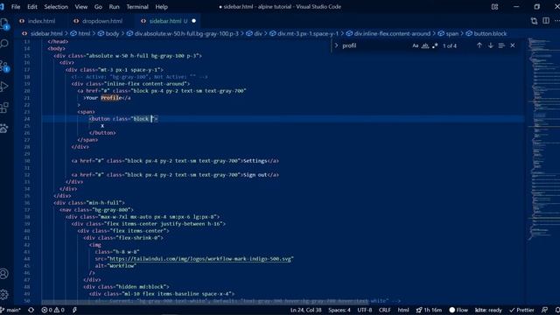Click div.inline-flex.content-around breadcrumb segment

pos(392,33)
